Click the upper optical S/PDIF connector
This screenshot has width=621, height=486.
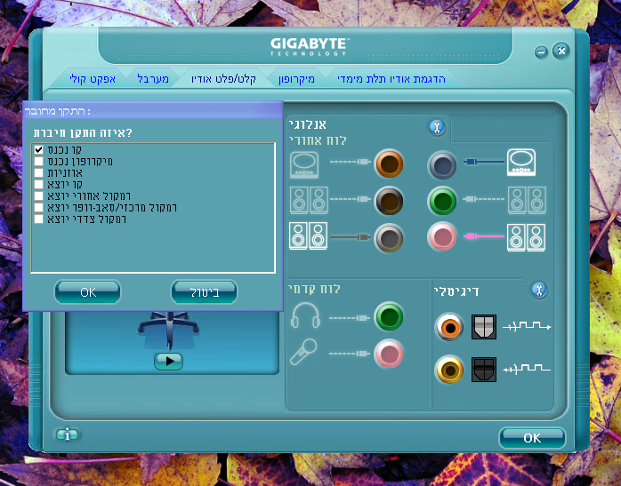click(x=484, y=327)
